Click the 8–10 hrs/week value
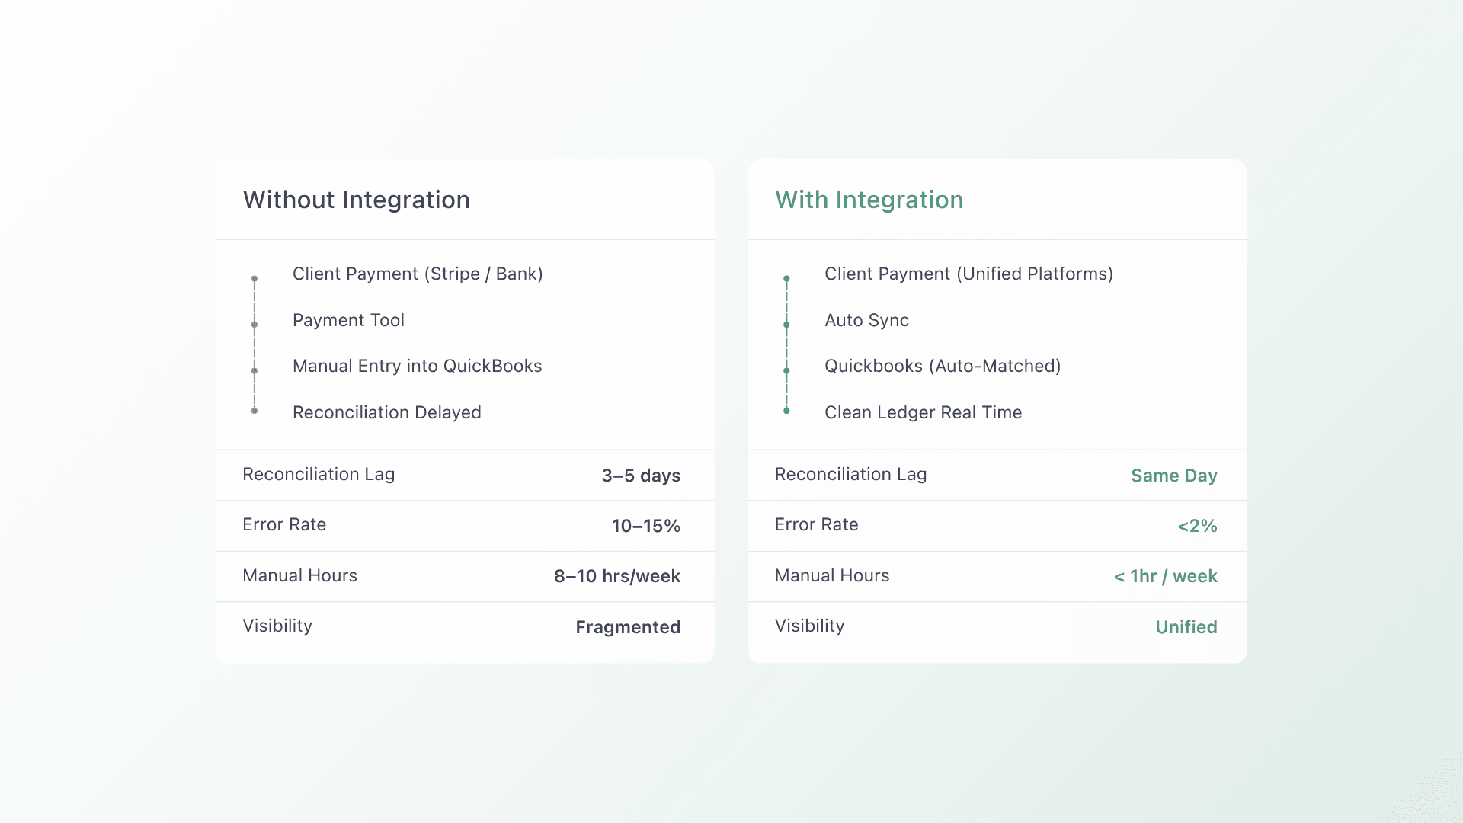 [x=616, y=576]
